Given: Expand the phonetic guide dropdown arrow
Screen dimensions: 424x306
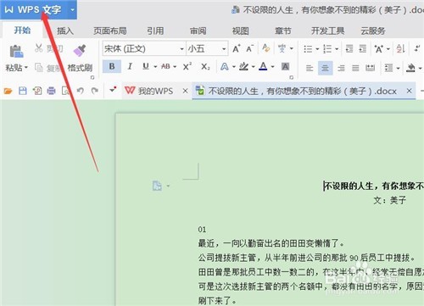Looking at the screenshot, I should pyautogui.click(x=292, y=48).
